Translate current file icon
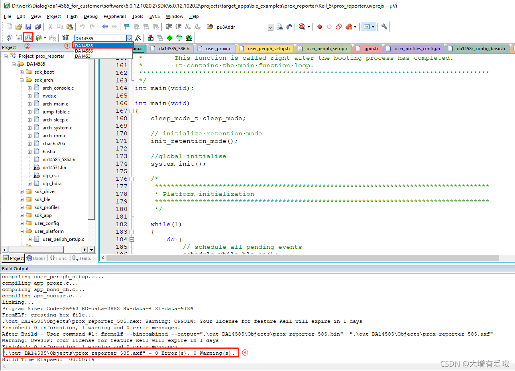The height and width of the screenshot is (371, 515). (9, 37)
